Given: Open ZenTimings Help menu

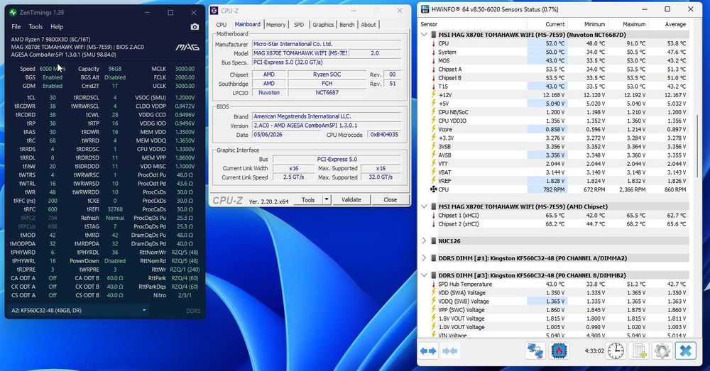Looking at the screenshot, I should pos(57,27).
